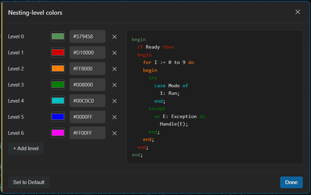Edit the #D10000 hex field
311x195 pixels.
pos(87,53)
